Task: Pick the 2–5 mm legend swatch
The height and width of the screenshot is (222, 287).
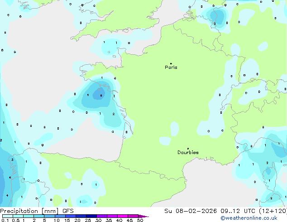Action: click(39, 216)
